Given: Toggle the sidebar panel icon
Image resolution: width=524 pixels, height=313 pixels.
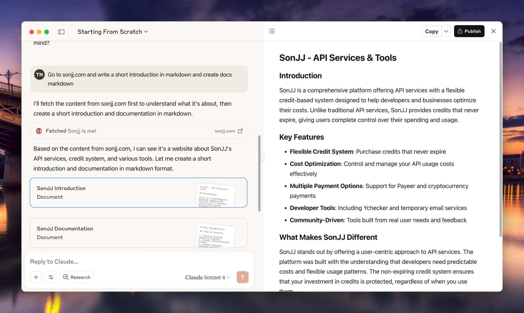Looking at the screenshot, I should (61, 32).
